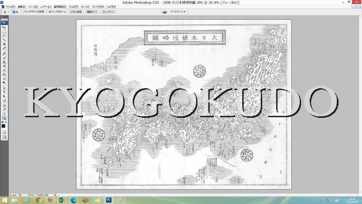Screen dimensions: 362x204
Task: Open the Windows Start button
Action: 5,200
